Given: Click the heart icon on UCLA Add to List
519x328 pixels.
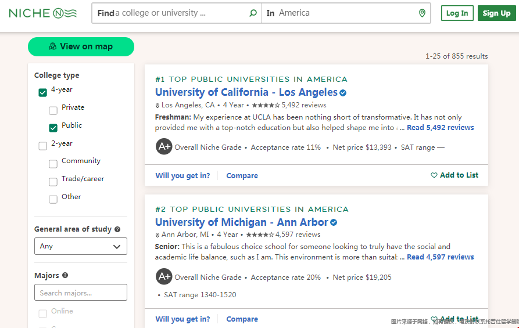Looking at the screenshot, I should coord(434,175).
